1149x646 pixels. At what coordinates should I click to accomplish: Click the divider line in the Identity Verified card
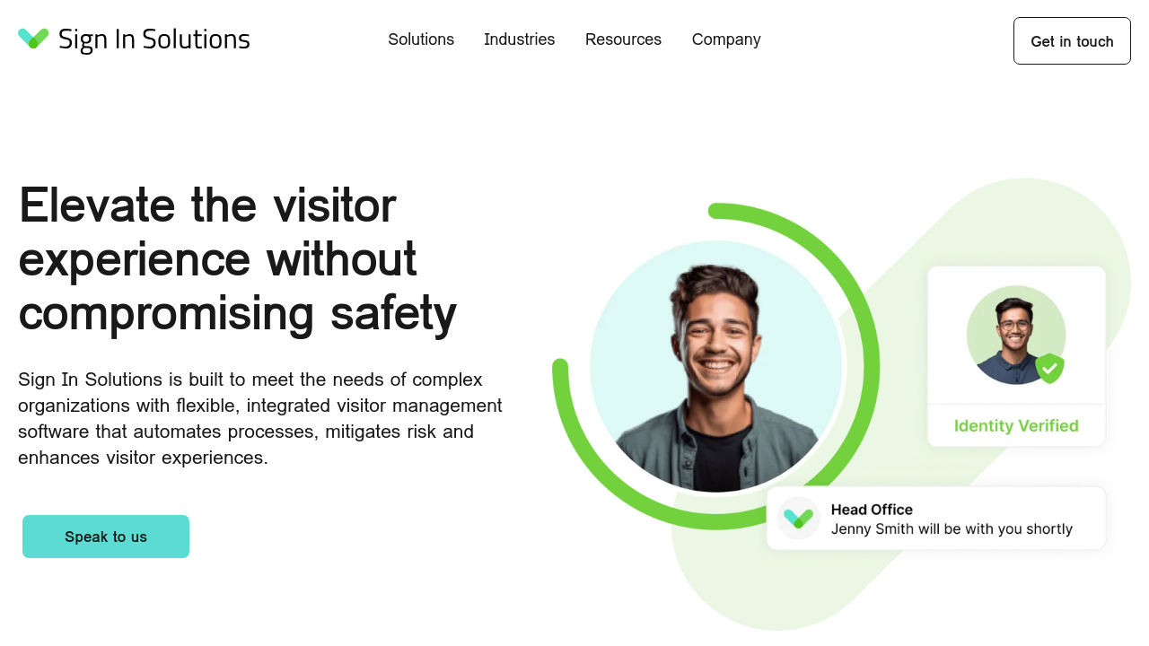(1016, 405)
